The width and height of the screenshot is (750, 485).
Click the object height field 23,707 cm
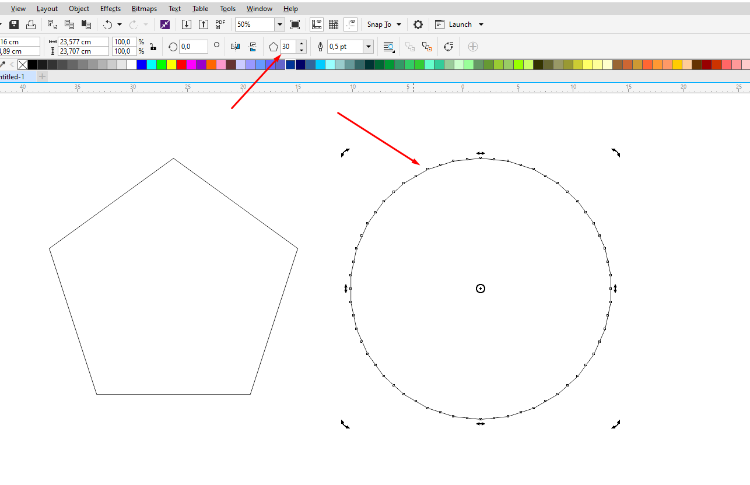coord(83,51)
